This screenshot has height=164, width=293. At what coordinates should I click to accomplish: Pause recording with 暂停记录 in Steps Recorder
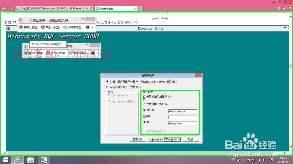tap(29, 27)
